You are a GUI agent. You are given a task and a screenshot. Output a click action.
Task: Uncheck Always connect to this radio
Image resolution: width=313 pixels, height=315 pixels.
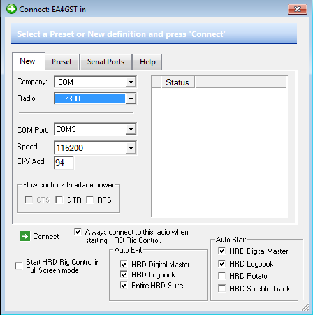78,231
